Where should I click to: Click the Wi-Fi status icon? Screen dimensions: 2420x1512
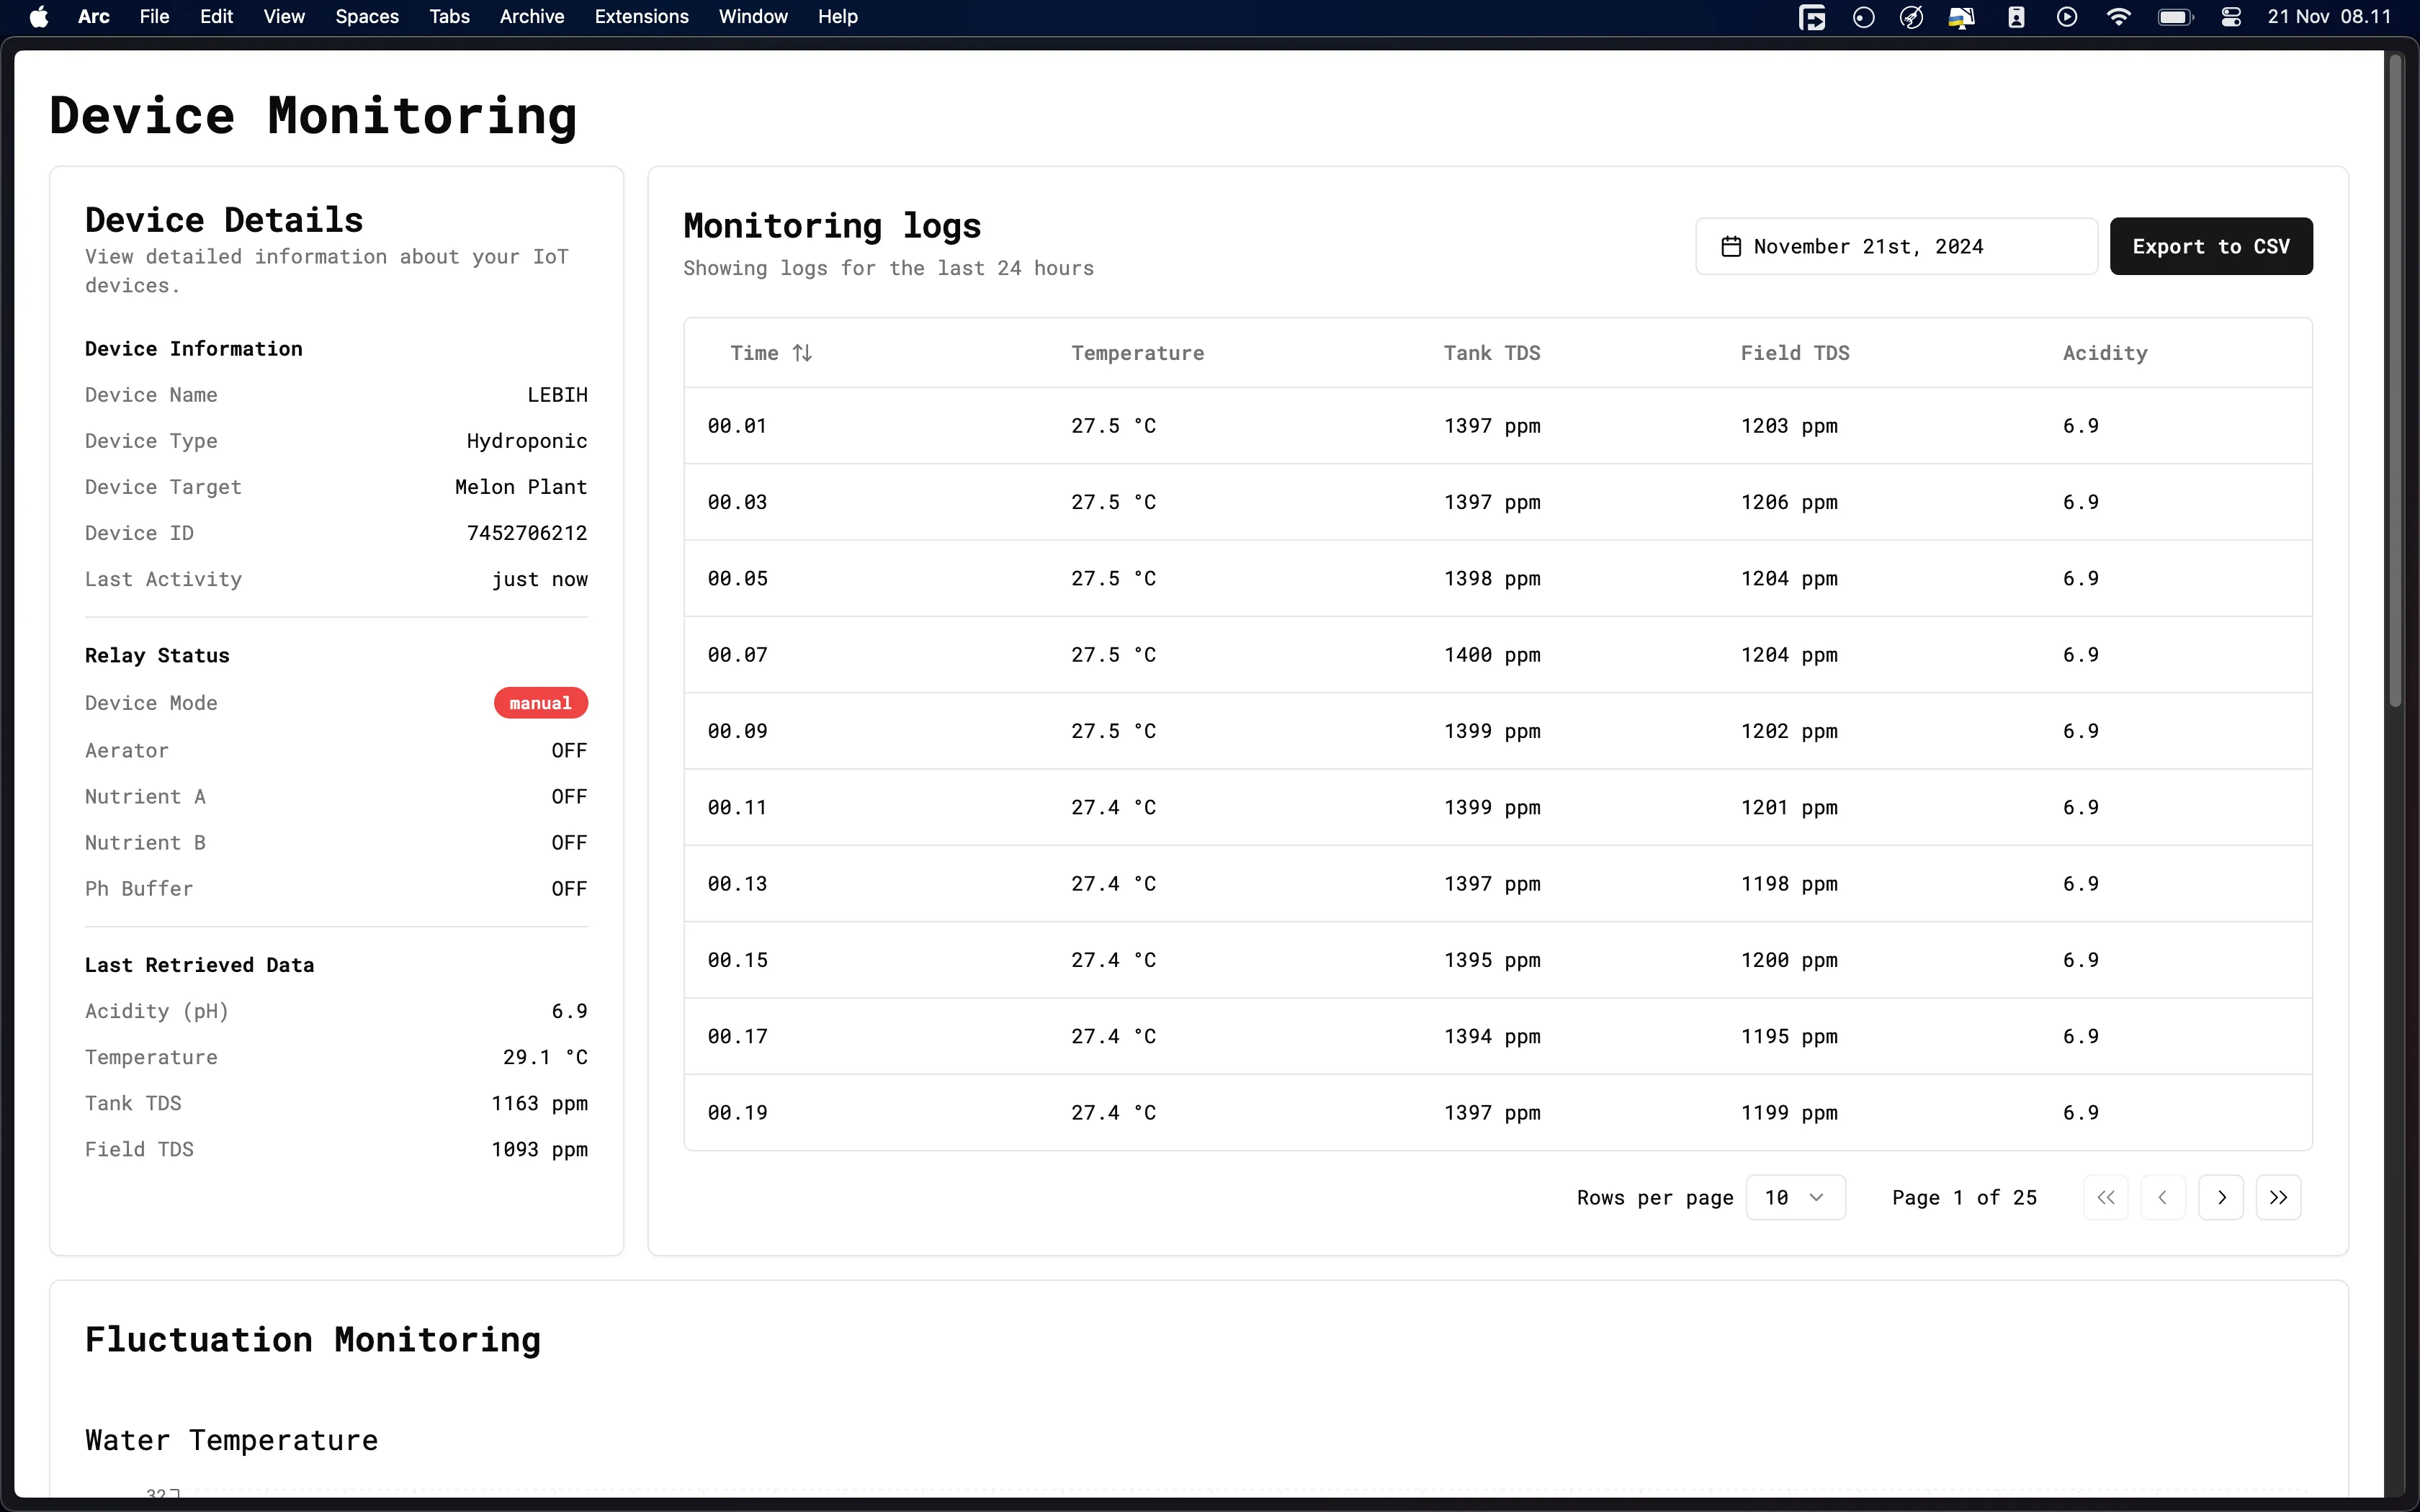pyautogui.click(x=2118, y=17)
